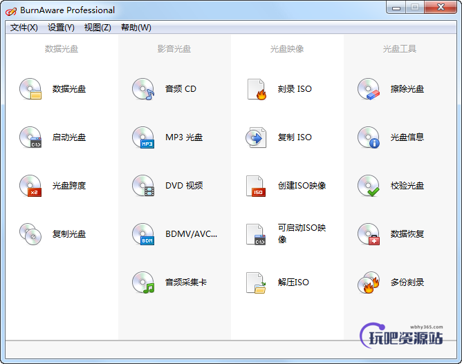Select the 音频采集卡 text label
The image size is (462, 364).
click(186, 282)
